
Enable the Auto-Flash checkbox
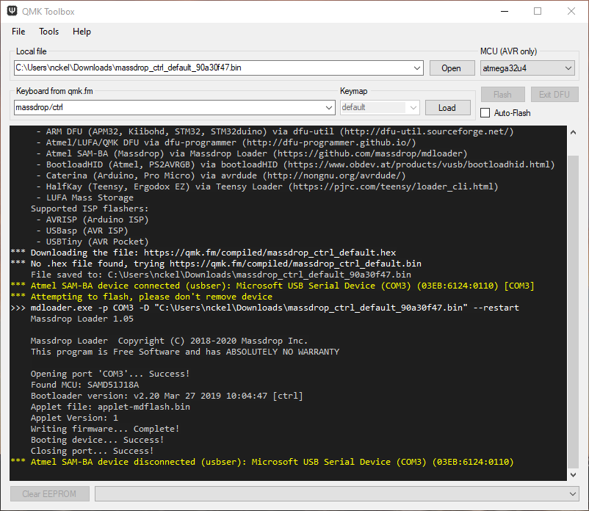(x=485, y=112)
